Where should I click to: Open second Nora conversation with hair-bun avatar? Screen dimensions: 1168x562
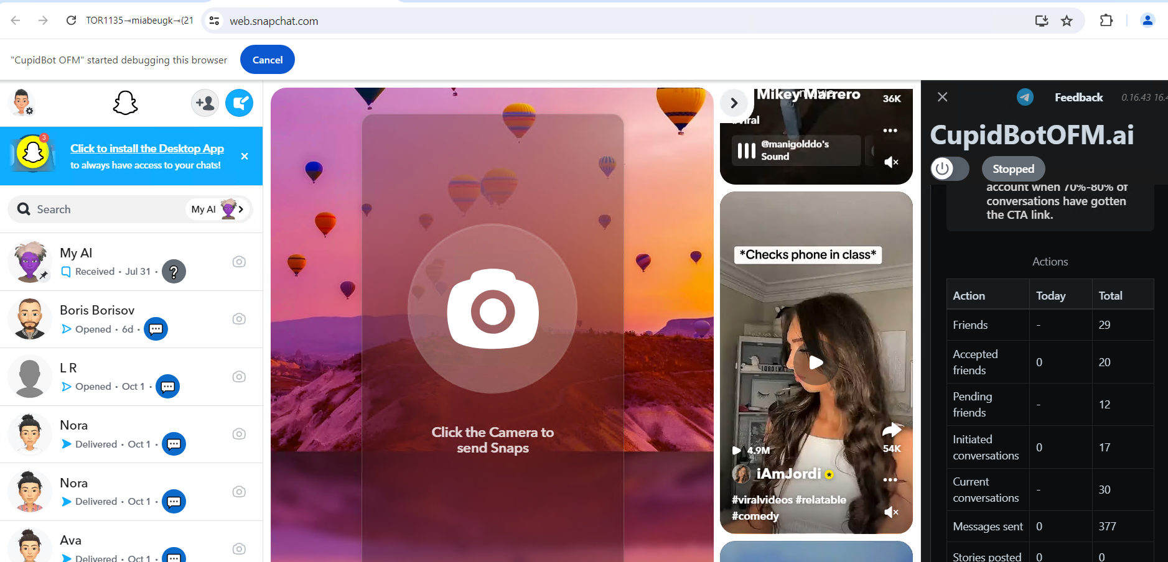point(131,492)
